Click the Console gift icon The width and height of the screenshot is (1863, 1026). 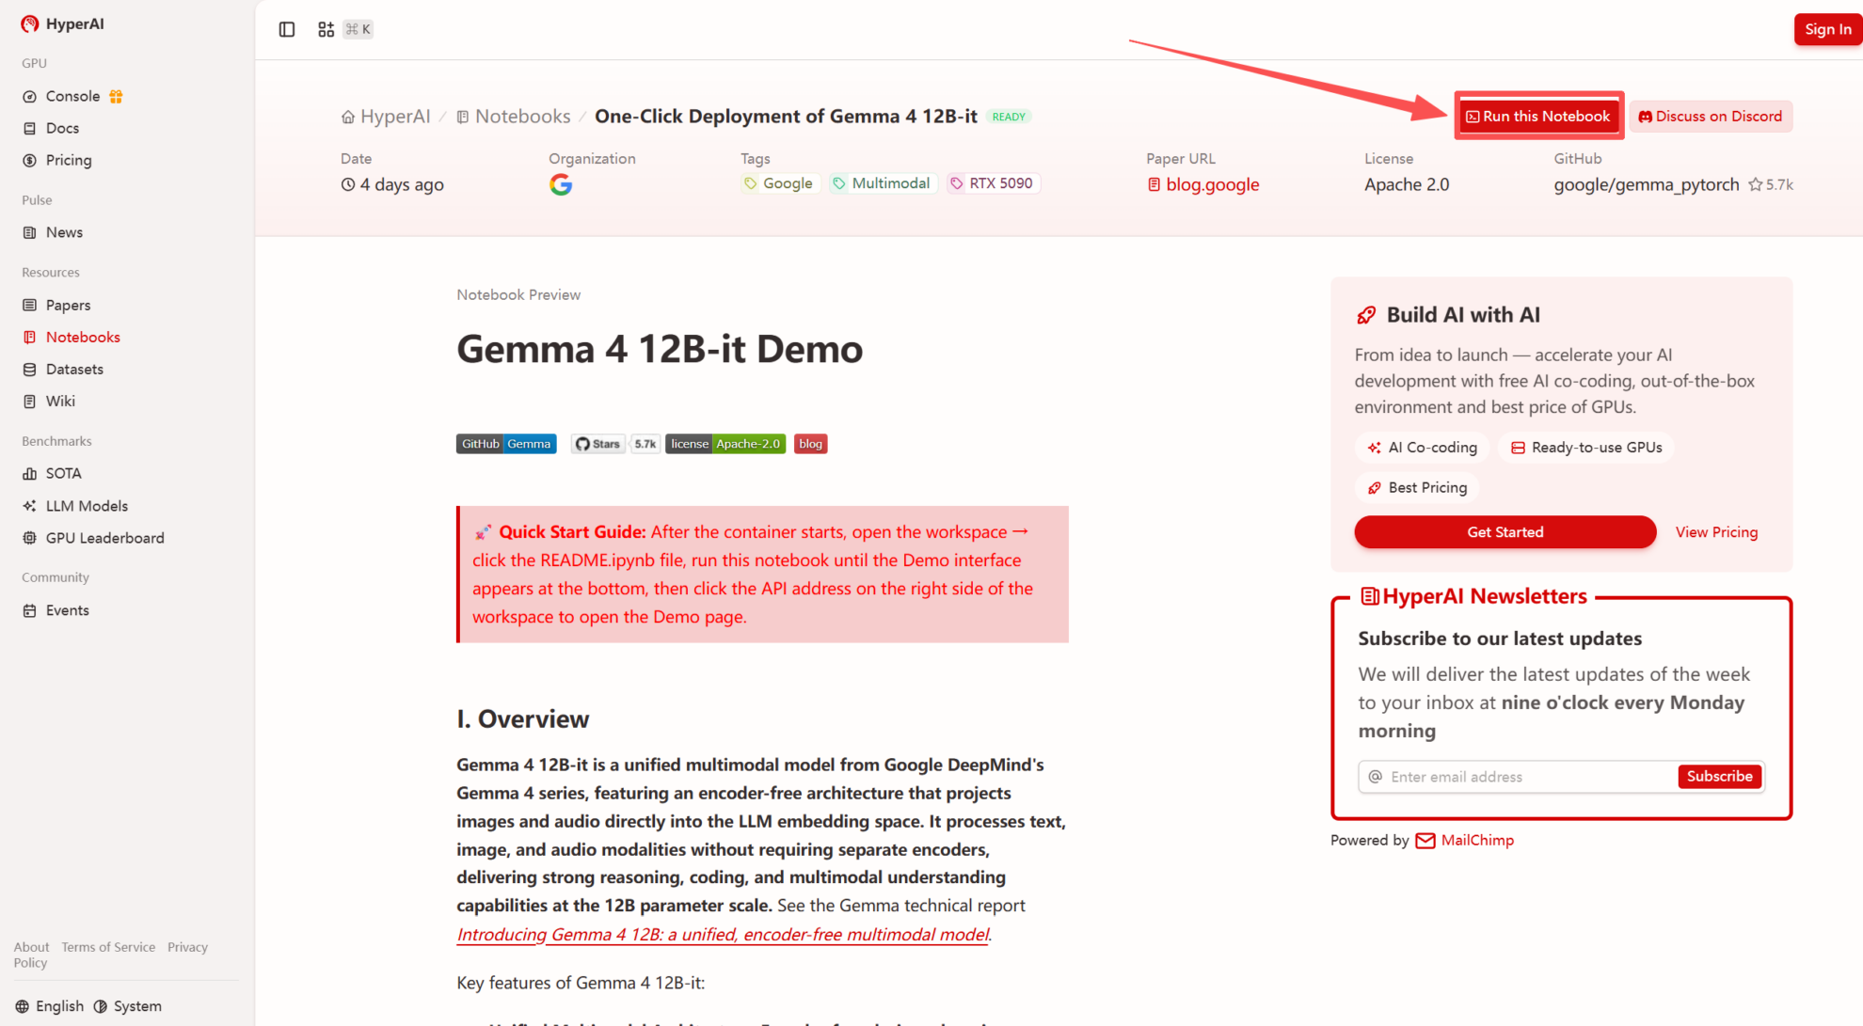point(116,96)
